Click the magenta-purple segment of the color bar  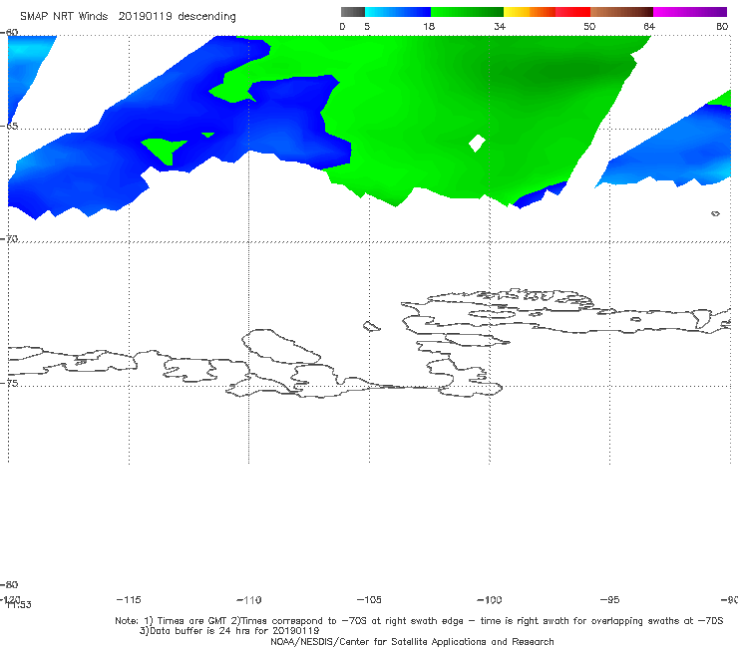pos(690,12)
